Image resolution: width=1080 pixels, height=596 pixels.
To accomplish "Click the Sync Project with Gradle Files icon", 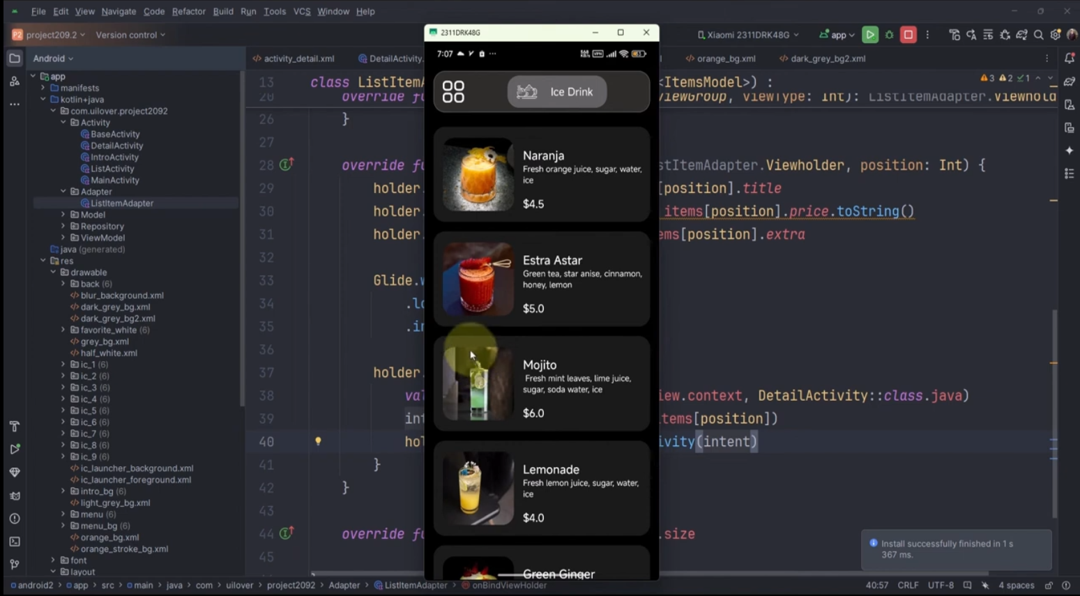I will point(1021,35).
